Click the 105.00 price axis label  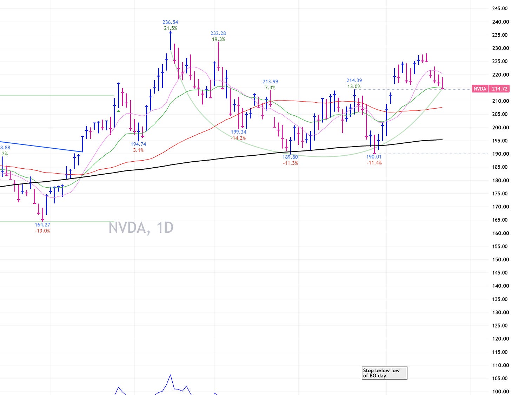pos(500,378)
